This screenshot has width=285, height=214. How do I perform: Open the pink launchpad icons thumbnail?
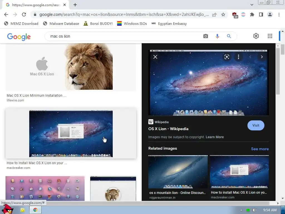click(x=45, y=189)
